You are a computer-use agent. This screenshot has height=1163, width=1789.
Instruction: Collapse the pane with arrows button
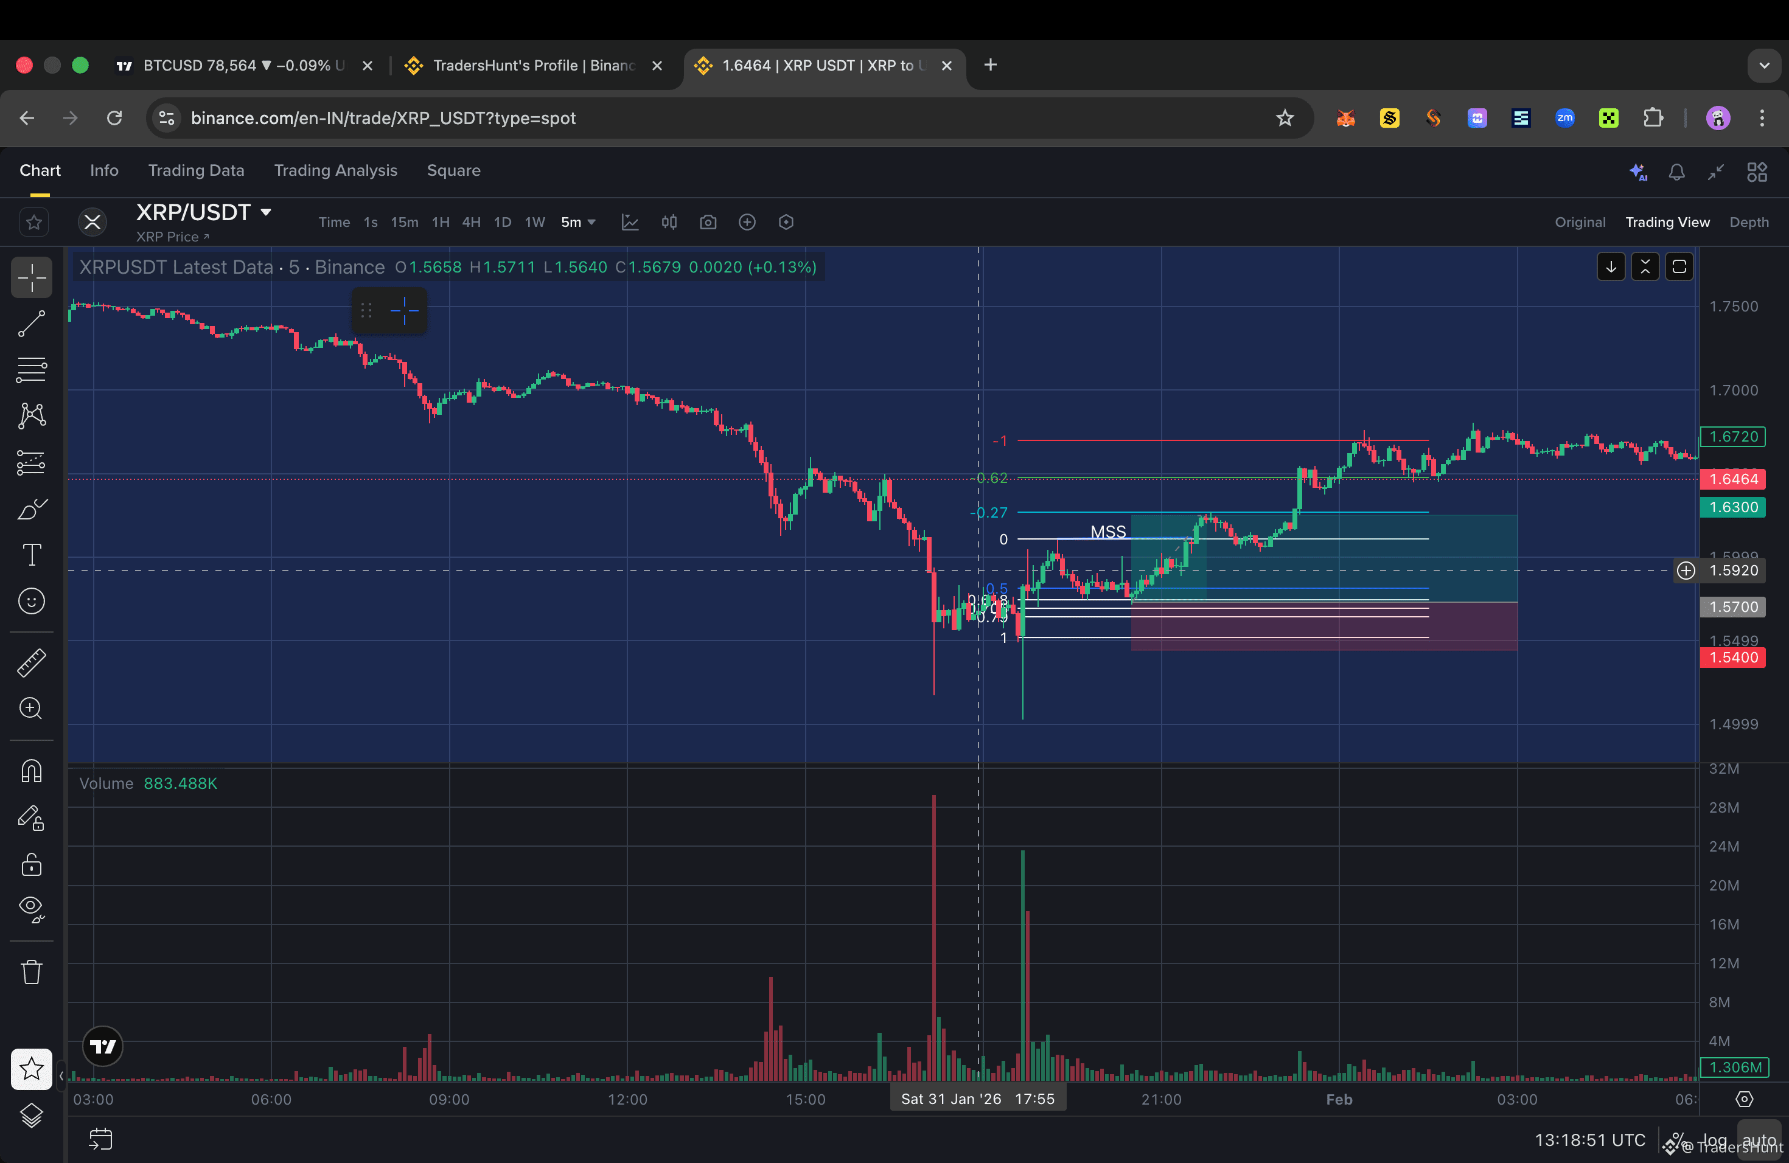(x=1645, y=266)
